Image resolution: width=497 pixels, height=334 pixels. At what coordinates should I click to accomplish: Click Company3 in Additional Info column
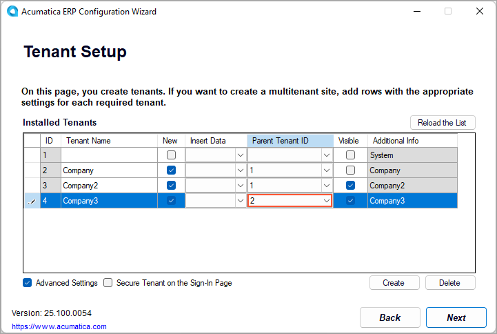point(412,201)
